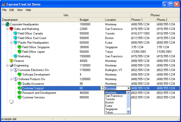Collapse the Sales and Marketing node

[x=7, y=29]
